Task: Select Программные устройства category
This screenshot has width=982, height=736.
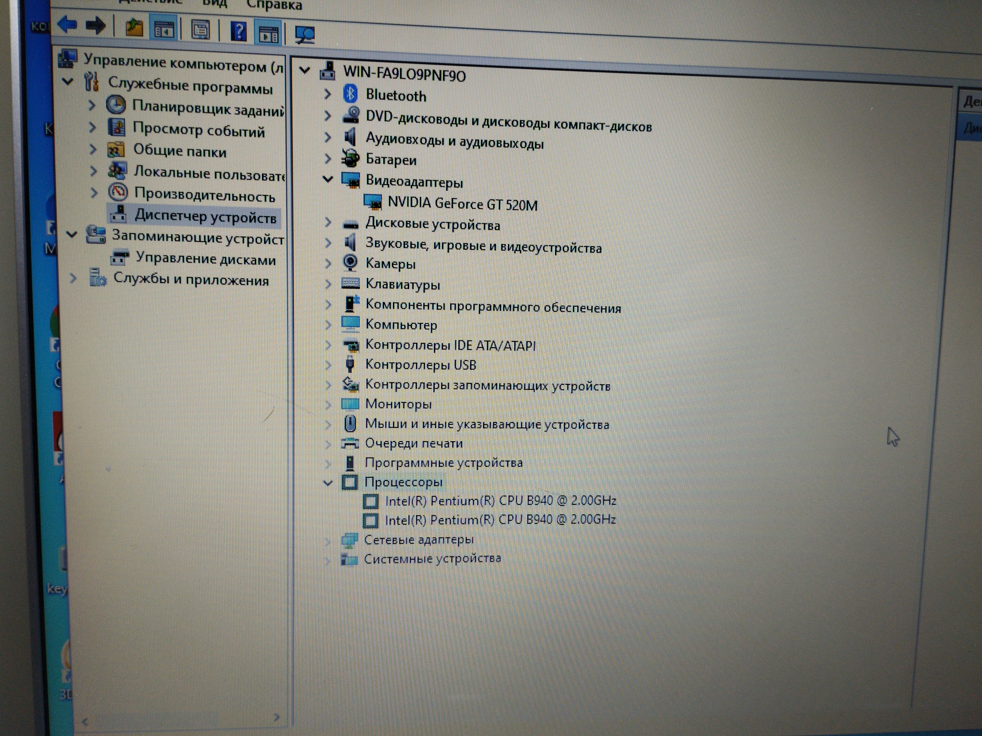Action: 443,463
